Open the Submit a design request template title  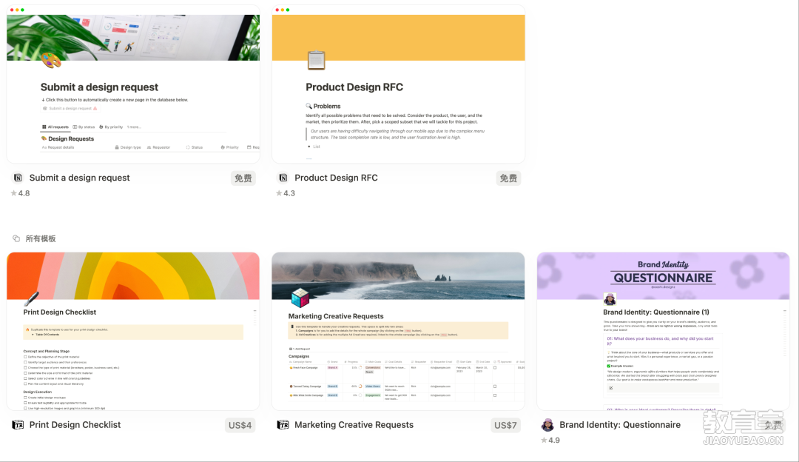coord(79,178)
